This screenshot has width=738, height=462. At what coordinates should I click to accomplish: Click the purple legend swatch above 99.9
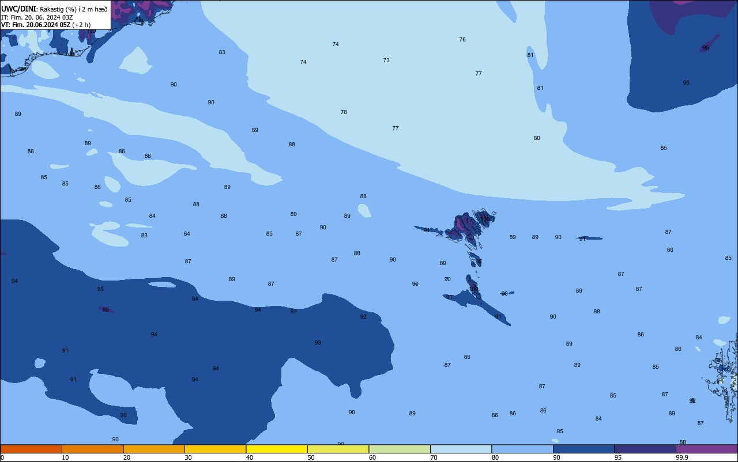pos(707,449)
